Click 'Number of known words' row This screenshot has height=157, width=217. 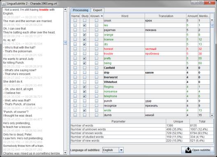(x=142, y=133)
